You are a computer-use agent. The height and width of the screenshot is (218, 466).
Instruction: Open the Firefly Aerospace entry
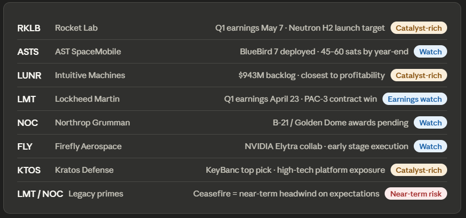[x=88, y=146]
